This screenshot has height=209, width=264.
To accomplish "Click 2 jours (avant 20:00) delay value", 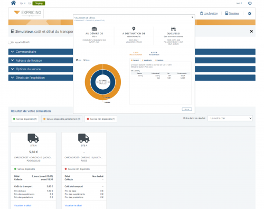I will tap(42, 176).
